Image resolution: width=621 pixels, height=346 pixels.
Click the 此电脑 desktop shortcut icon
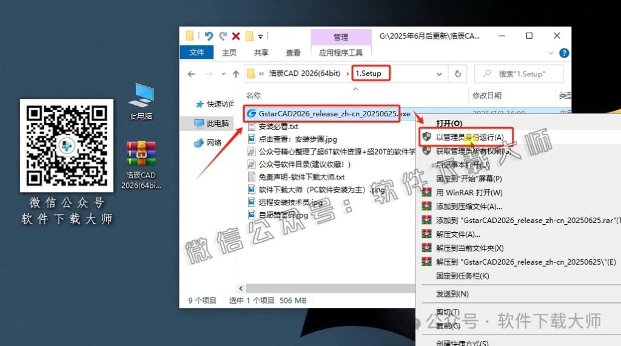(x=141, y=101)
